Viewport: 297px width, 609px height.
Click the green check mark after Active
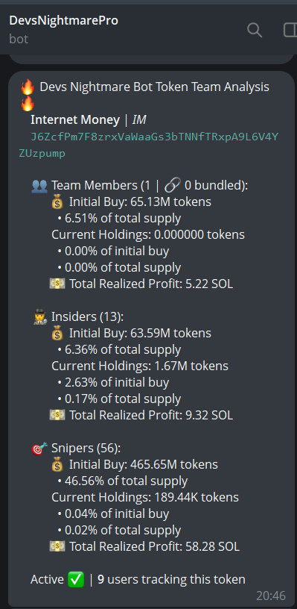(x=76, y=580)
